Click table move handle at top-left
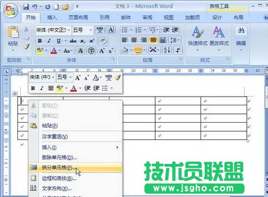The image size is (268, 197). pyautogui.click(x=15, y=93)
